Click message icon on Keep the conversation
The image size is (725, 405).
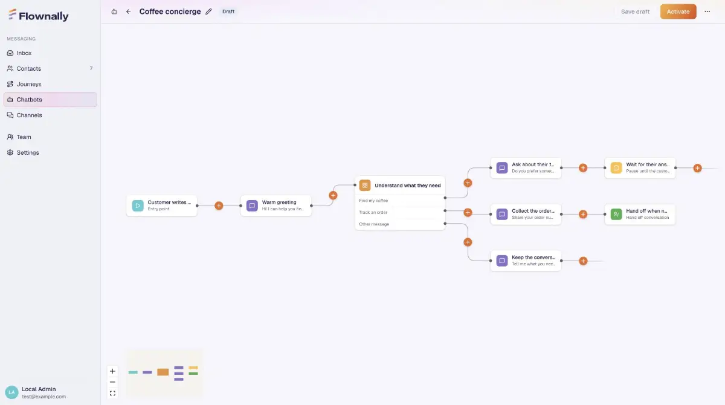(x=501, y=261)
